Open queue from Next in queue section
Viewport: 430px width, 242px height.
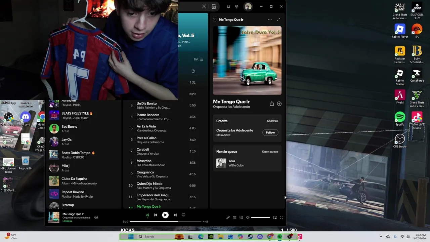coord(270,152)
